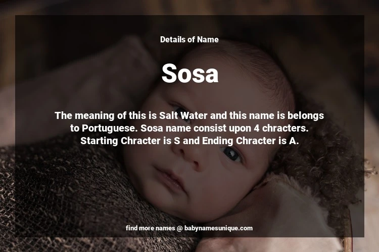Click the phrase "Ending Chracter is A."
379x252 pixels.
click(x=251, y=141)
